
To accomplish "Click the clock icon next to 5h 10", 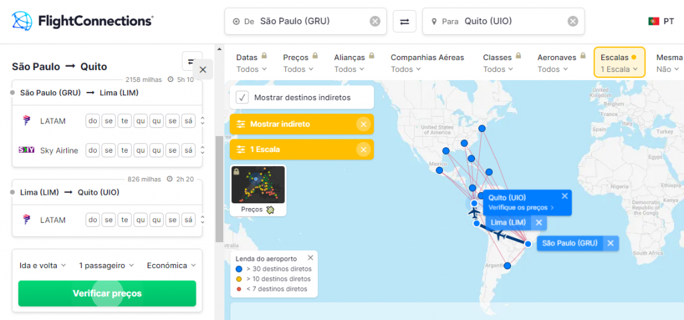I will (171, 80).
